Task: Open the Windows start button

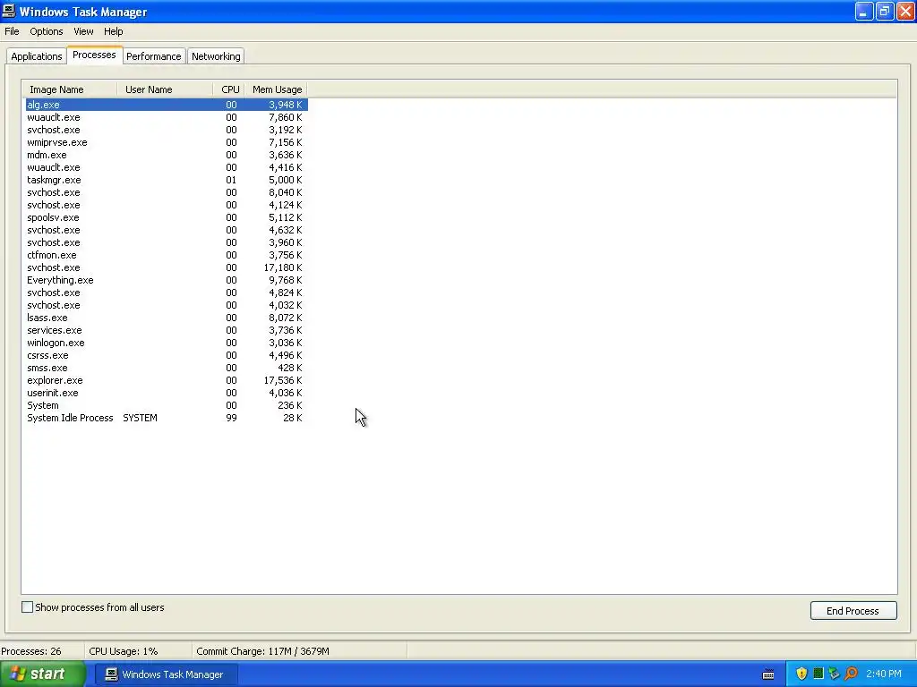Action: coord(42,674)
